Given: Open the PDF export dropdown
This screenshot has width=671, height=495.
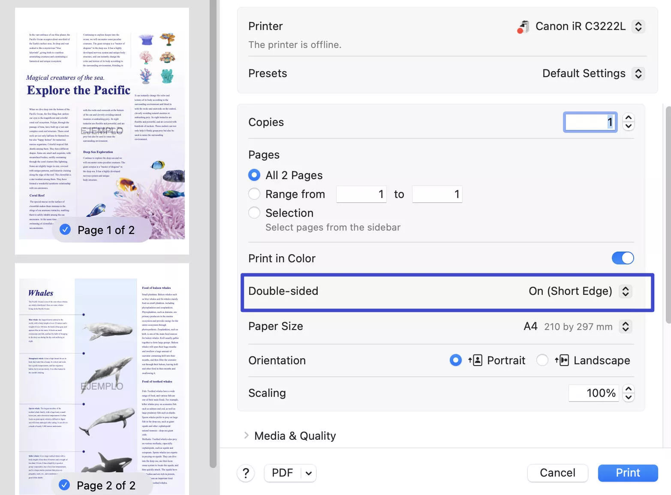Looking at the screenshot, I should [x=308, y=473].
